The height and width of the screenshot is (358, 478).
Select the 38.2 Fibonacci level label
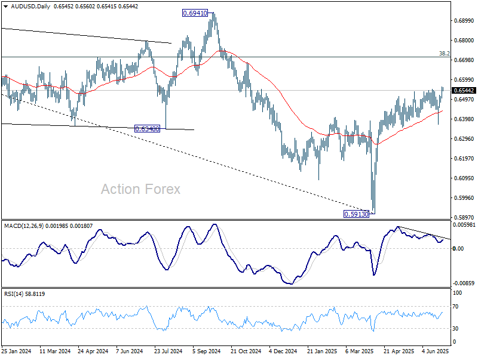(x=444, y=54)
